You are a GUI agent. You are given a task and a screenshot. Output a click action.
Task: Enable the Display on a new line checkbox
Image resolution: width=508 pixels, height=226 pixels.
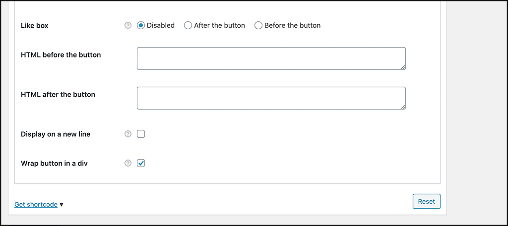[x=141, y=134]
